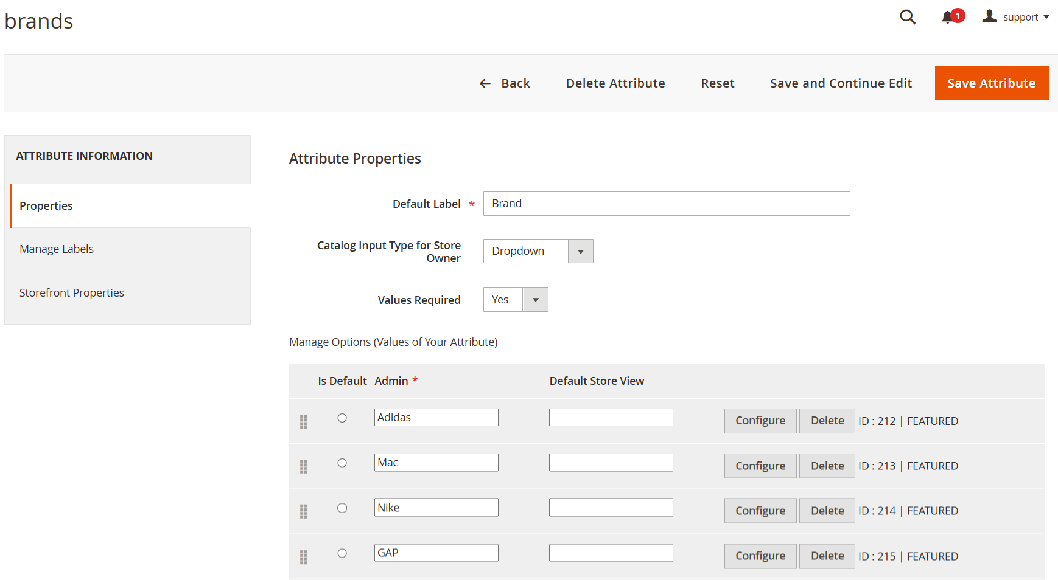1058x580 pixels.
Task: Click the 'ID : 213 | FEATURED' text
Action: pyautogui.click(x=908, y=466)
